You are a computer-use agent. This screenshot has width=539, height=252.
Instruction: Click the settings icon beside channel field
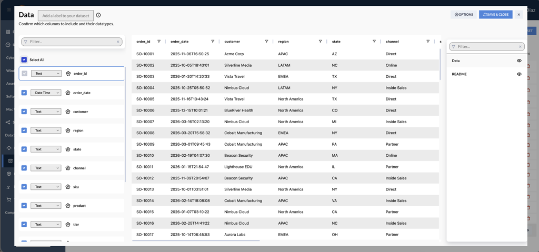click(x=68, y=168)
